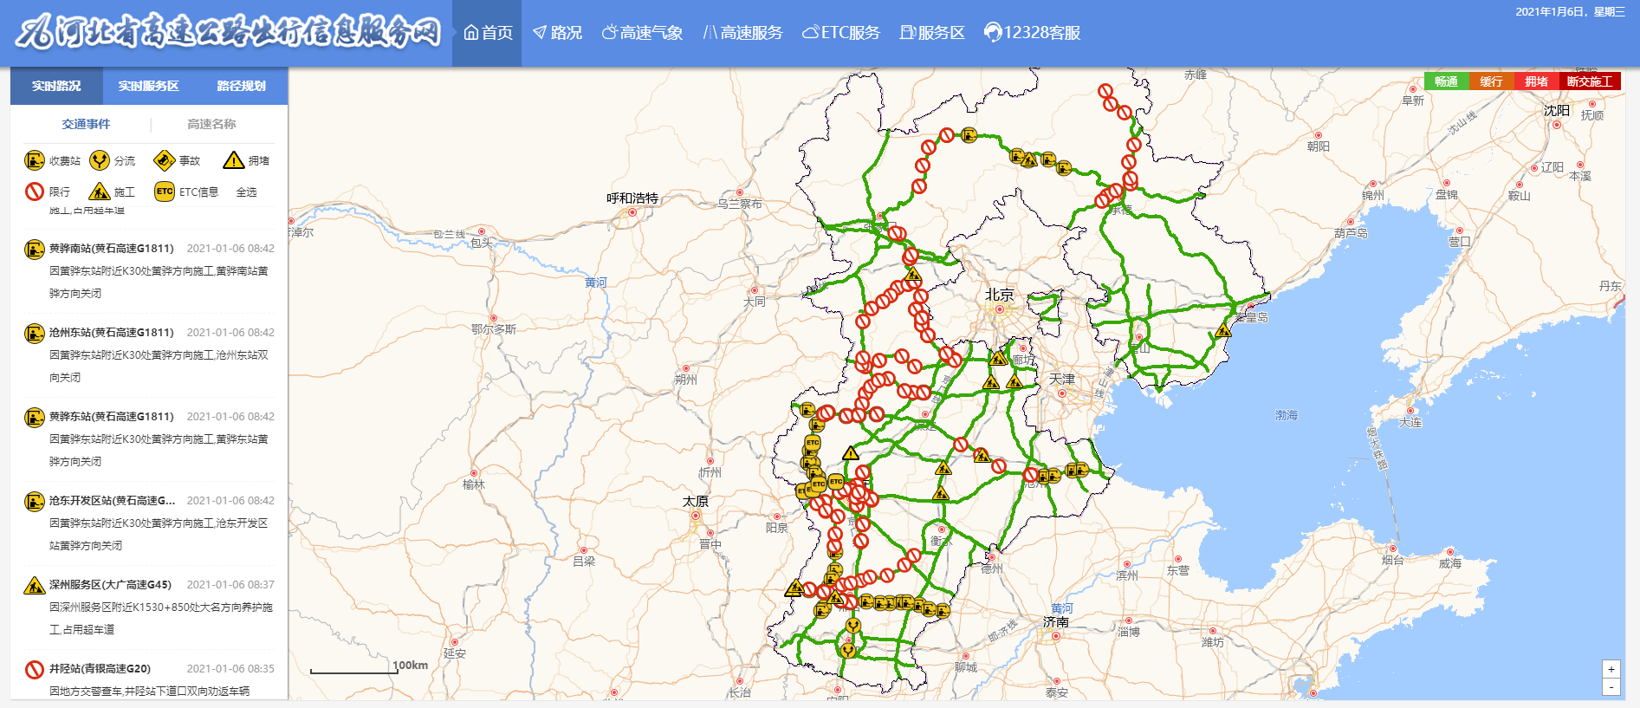Viewport: 1640px width, 708px height.
Task: Click the orange 缓行 legend swatch
Action: point(1491,81)
